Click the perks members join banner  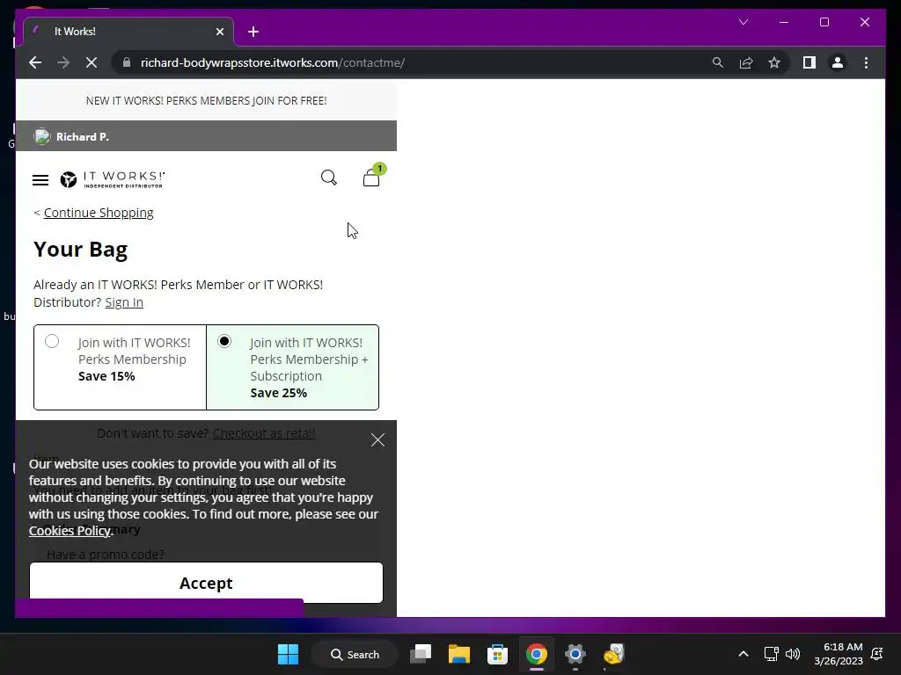(206, 100)
